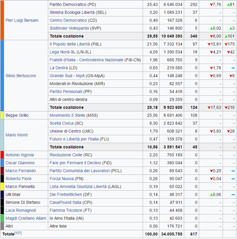Click the yellow color cell beside Beppe Grillo
The width and height of the screenshot is (237, 239).
tap(2, 115)
